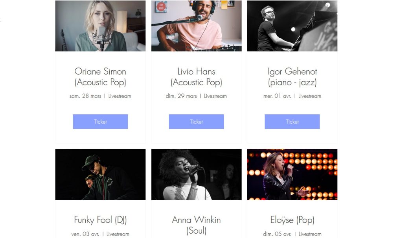Screen dimensions: 401x238
Task: Select the Igor Gehenot (piano - jazz) title
Action: pyautogui.click(x=292, y=77)
